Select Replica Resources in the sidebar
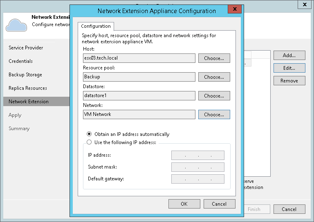This screenshot has width=314, height=222. click(28, 88)
